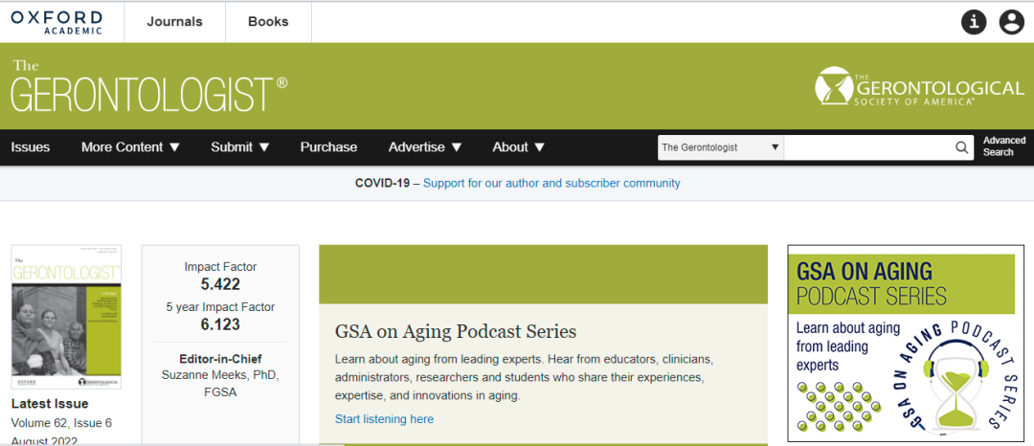Open the Gerontological Society of America logo
Image resolution: width=1034 pixels, height=446 pixels.
click(918, 87)
